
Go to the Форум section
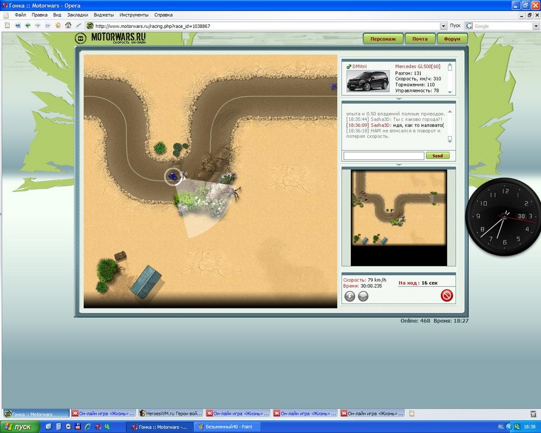click(452, 39)
